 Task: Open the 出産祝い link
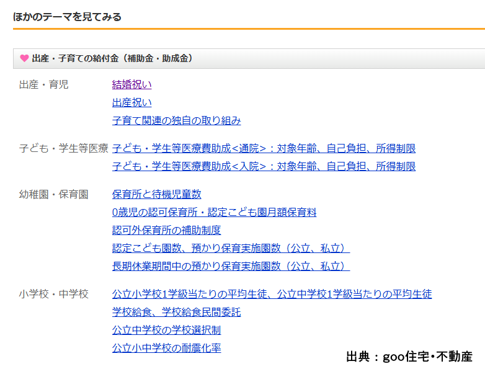131,102
